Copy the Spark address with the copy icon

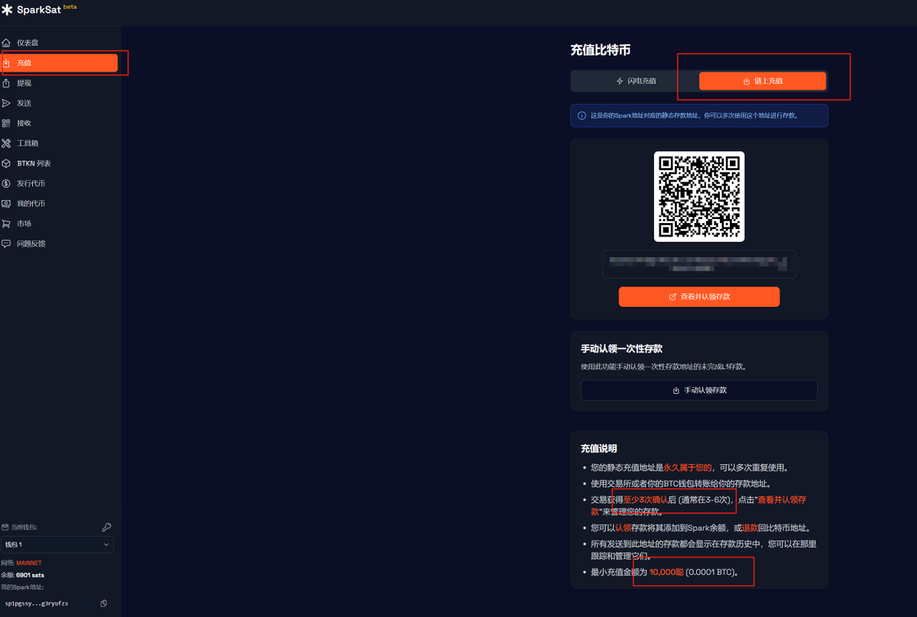pos(104,603)
